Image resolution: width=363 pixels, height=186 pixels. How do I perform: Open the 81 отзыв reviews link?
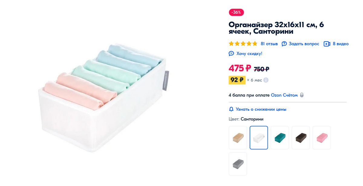coord(269,44)
